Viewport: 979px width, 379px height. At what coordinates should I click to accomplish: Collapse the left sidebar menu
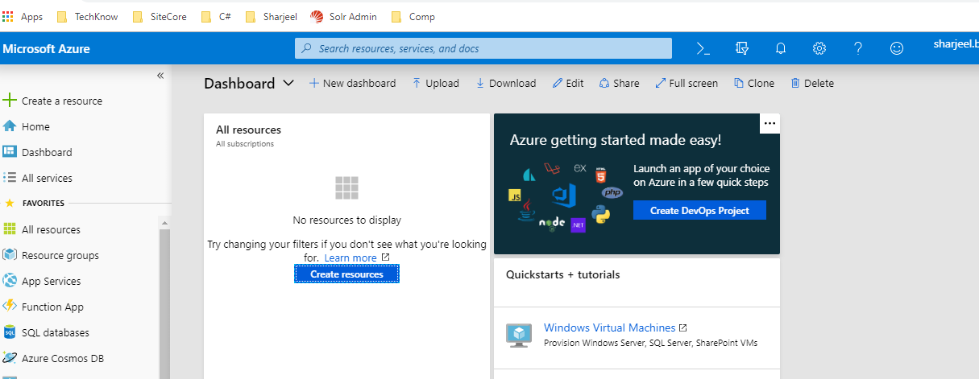[x=160, y=75]
